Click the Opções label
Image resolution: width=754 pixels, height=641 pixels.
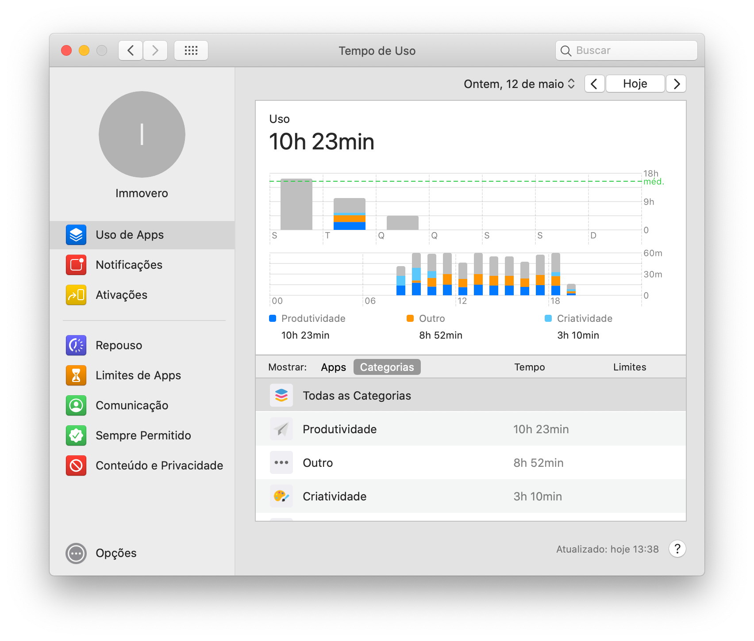click(116, 553)
